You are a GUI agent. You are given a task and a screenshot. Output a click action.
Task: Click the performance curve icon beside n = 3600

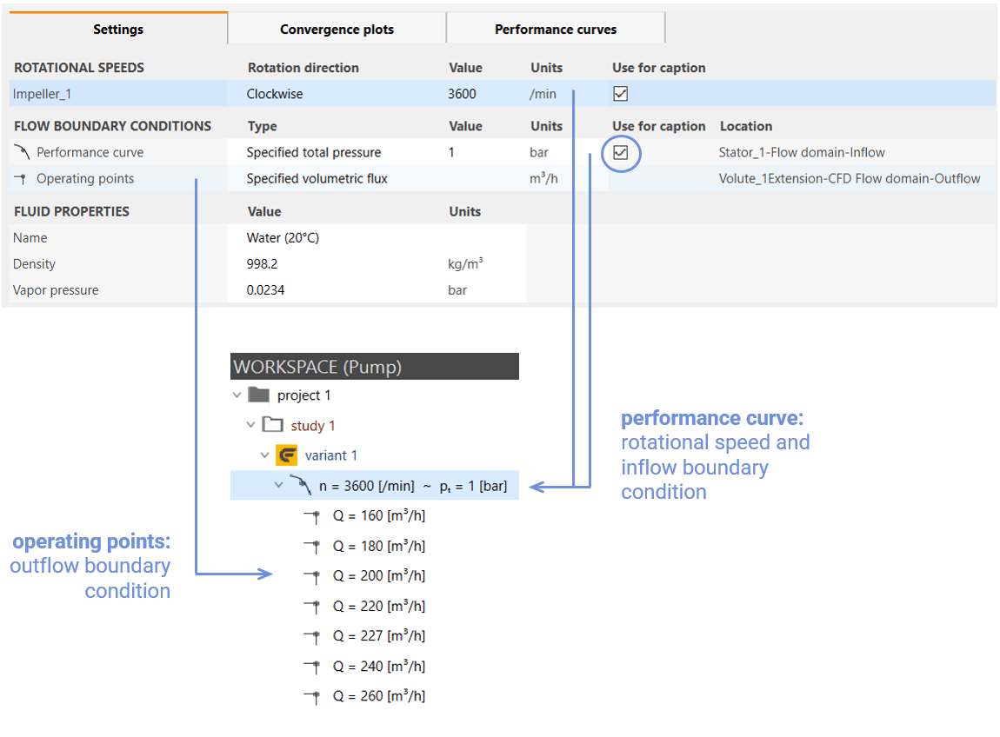point(300,485)
